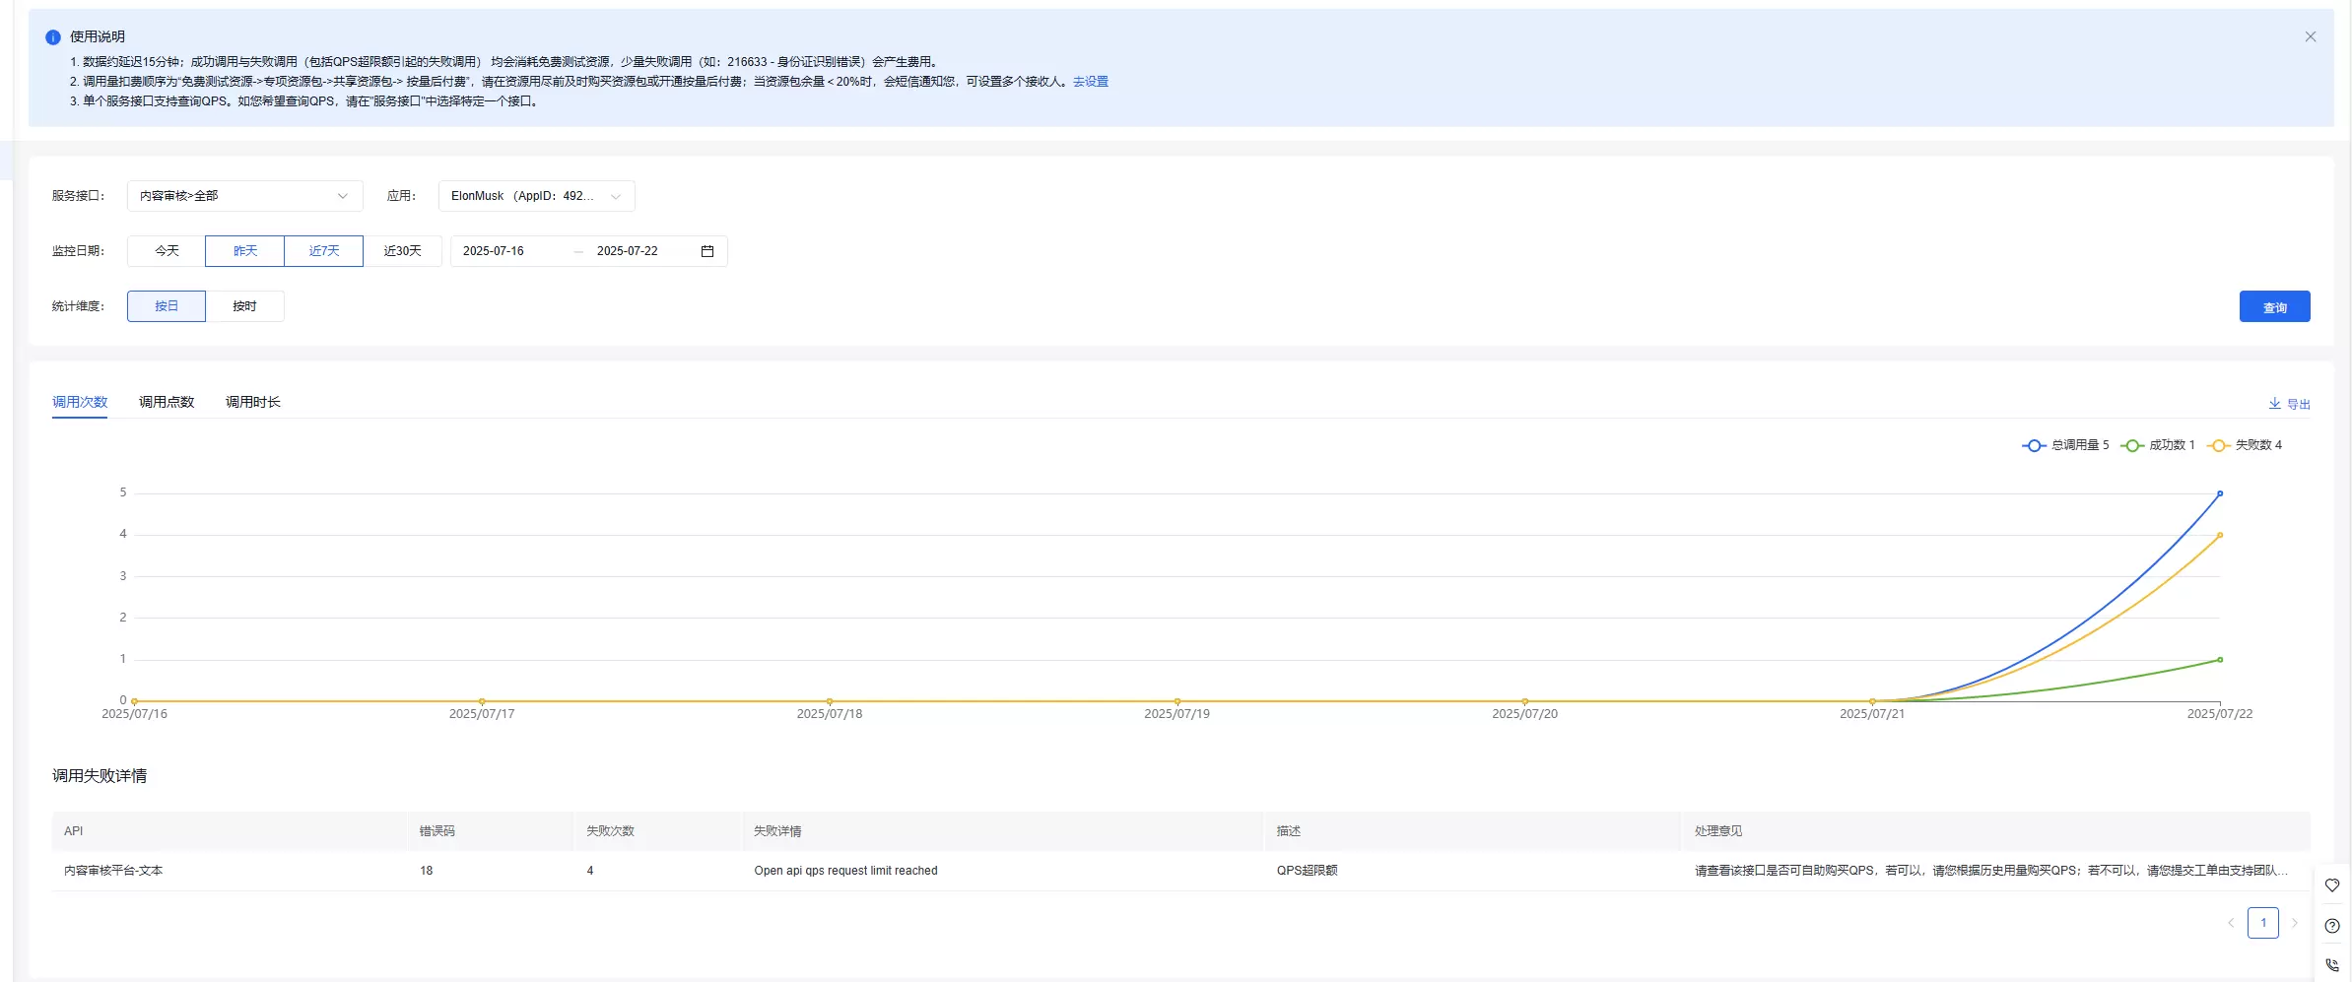Viewport: 2352px width, 982px height.
Task: Open the 去设置 link
Action: click(1090, 82)
